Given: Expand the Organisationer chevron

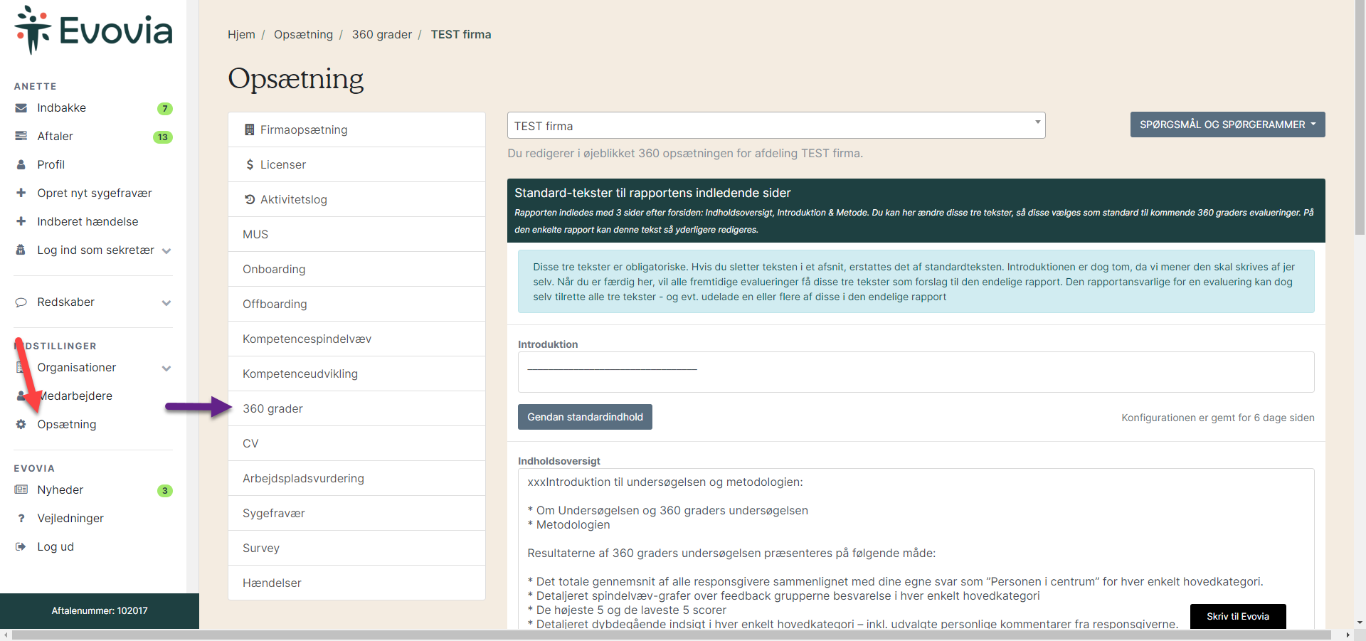Looking at the screenshot, I should coord(166,368).
